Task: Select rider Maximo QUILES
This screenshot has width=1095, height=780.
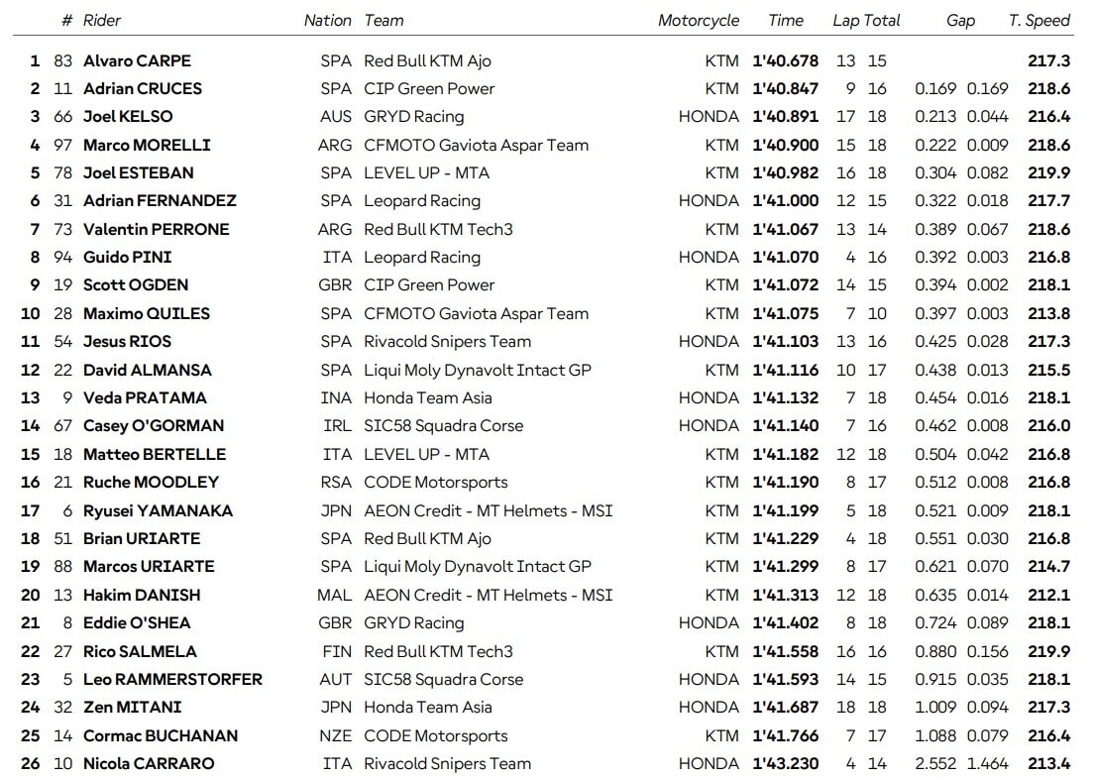Action: tap(147, 313)
